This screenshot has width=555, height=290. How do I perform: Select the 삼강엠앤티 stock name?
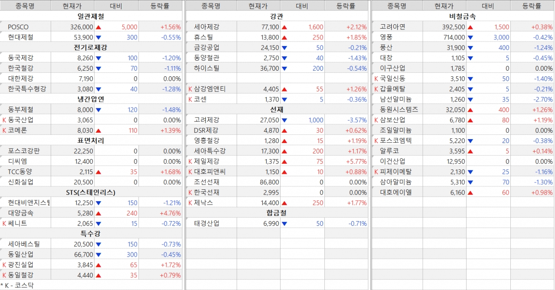(210, 89)
